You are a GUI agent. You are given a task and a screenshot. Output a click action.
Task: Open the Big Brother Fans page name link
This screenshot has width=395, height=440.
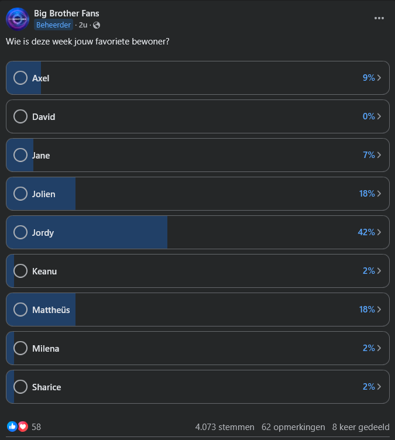pyautogui.click(x=67, y=13)
